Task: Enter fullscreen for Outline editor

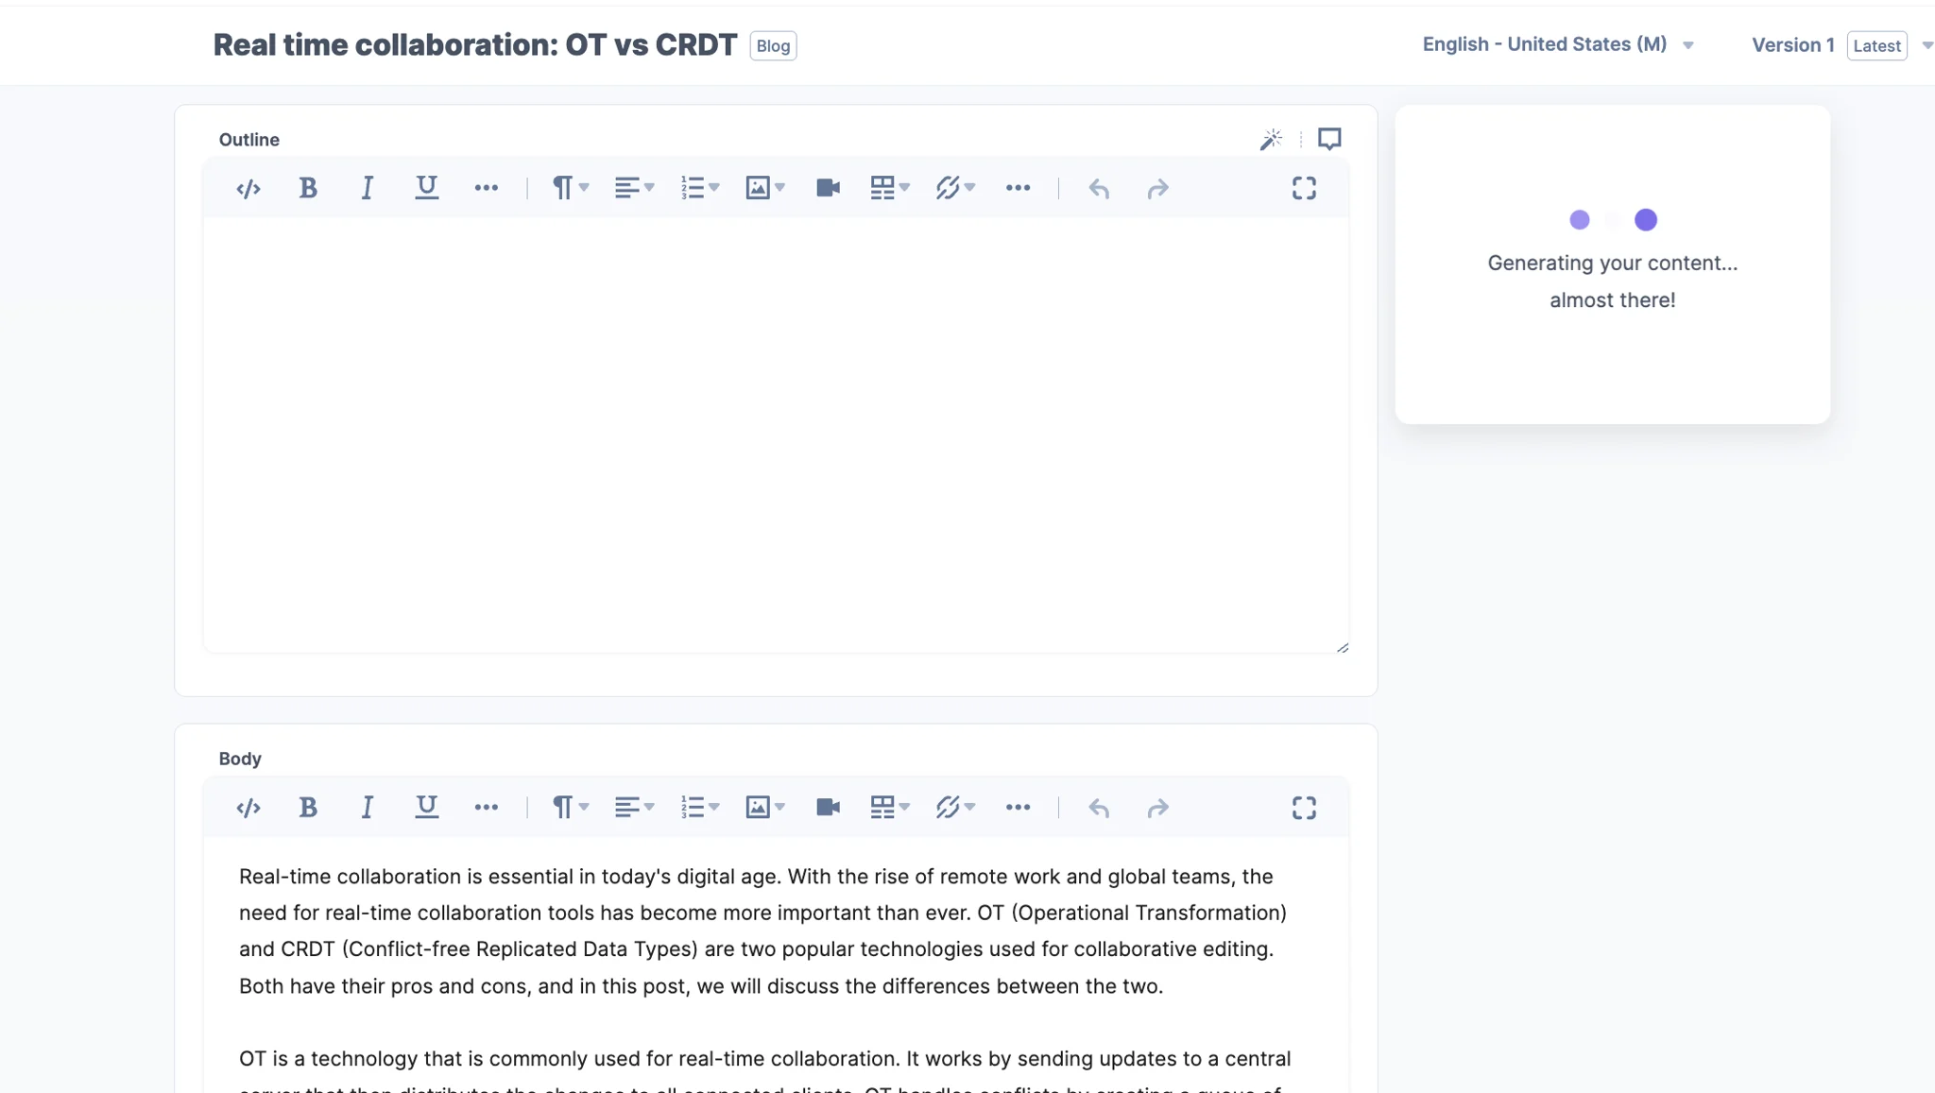Action: point(1304,188)
